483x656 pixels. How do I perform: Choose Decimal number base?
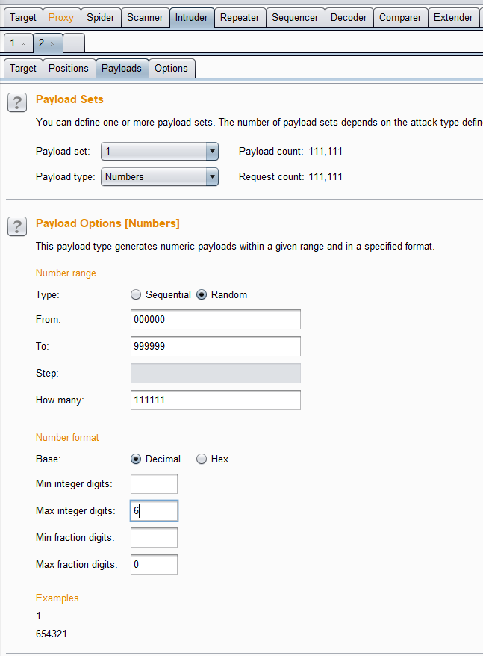click(x=135, y=459)
